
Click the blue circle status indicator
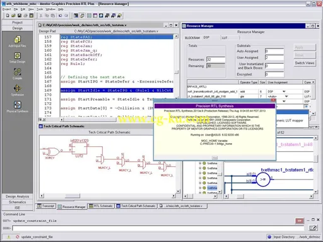pyautogui.click(x=269, y=237)
